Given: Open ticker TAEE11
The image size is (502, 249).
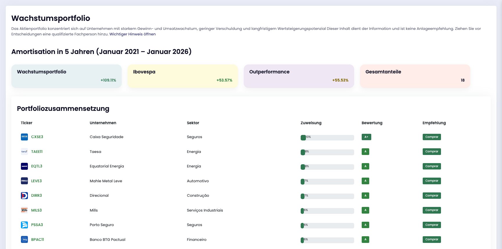Looking at the screenshot, I should tap(37, 151).
